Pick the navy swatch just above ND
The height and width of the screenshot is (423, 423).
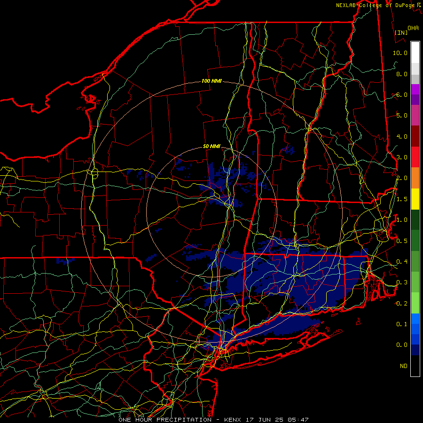tap(415, 350)
